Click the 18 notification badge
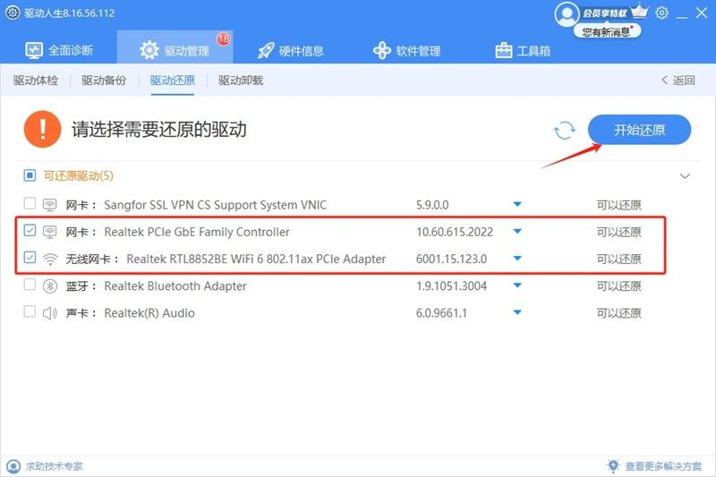This screenshot has height=477, width=716. 223,38
